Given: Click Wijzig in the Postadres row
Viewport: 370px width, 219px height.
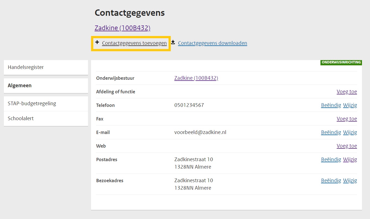Looking at the screenshot, I should click(350, 159).
